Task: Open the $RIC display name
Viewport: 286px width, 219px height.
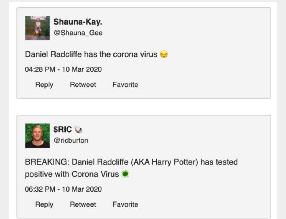Action: pyautogui.click(x=63, y=130)
